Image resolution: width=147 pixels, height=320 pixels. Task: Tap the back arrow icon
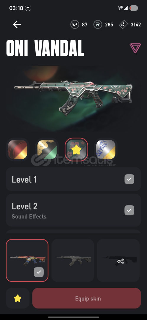(x=17, y=25)
